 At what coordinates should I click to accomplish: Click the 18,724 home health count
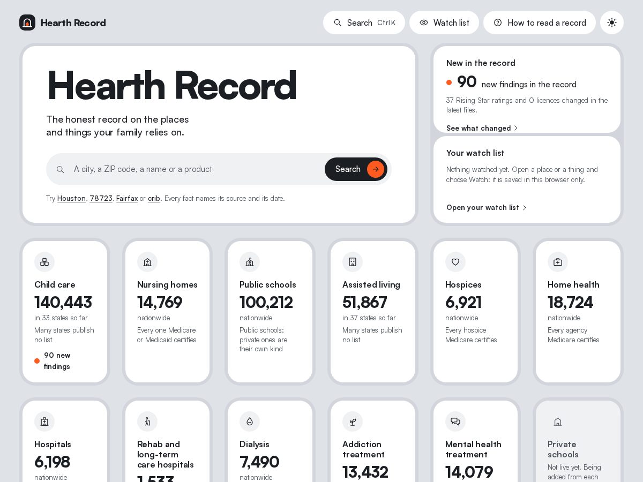pos(570,302)
